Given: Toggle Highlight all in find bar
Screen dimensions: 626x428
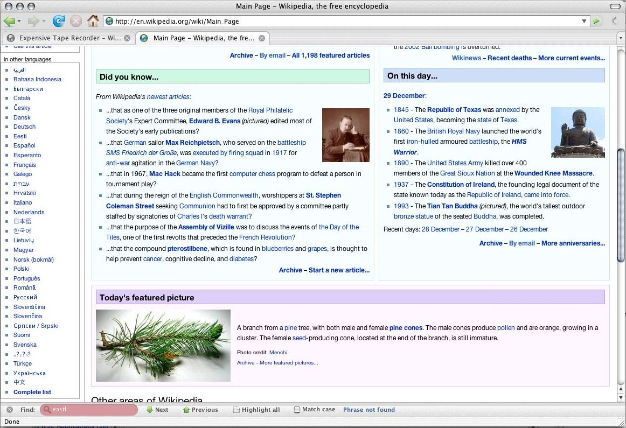Looking at the screenshot, I should (x=256, y=410).
